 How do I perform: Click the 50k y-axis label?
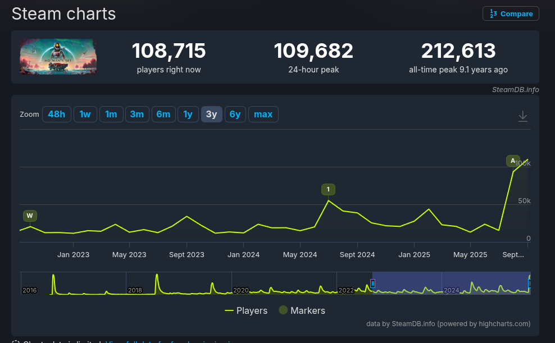(x=524, y=201)
